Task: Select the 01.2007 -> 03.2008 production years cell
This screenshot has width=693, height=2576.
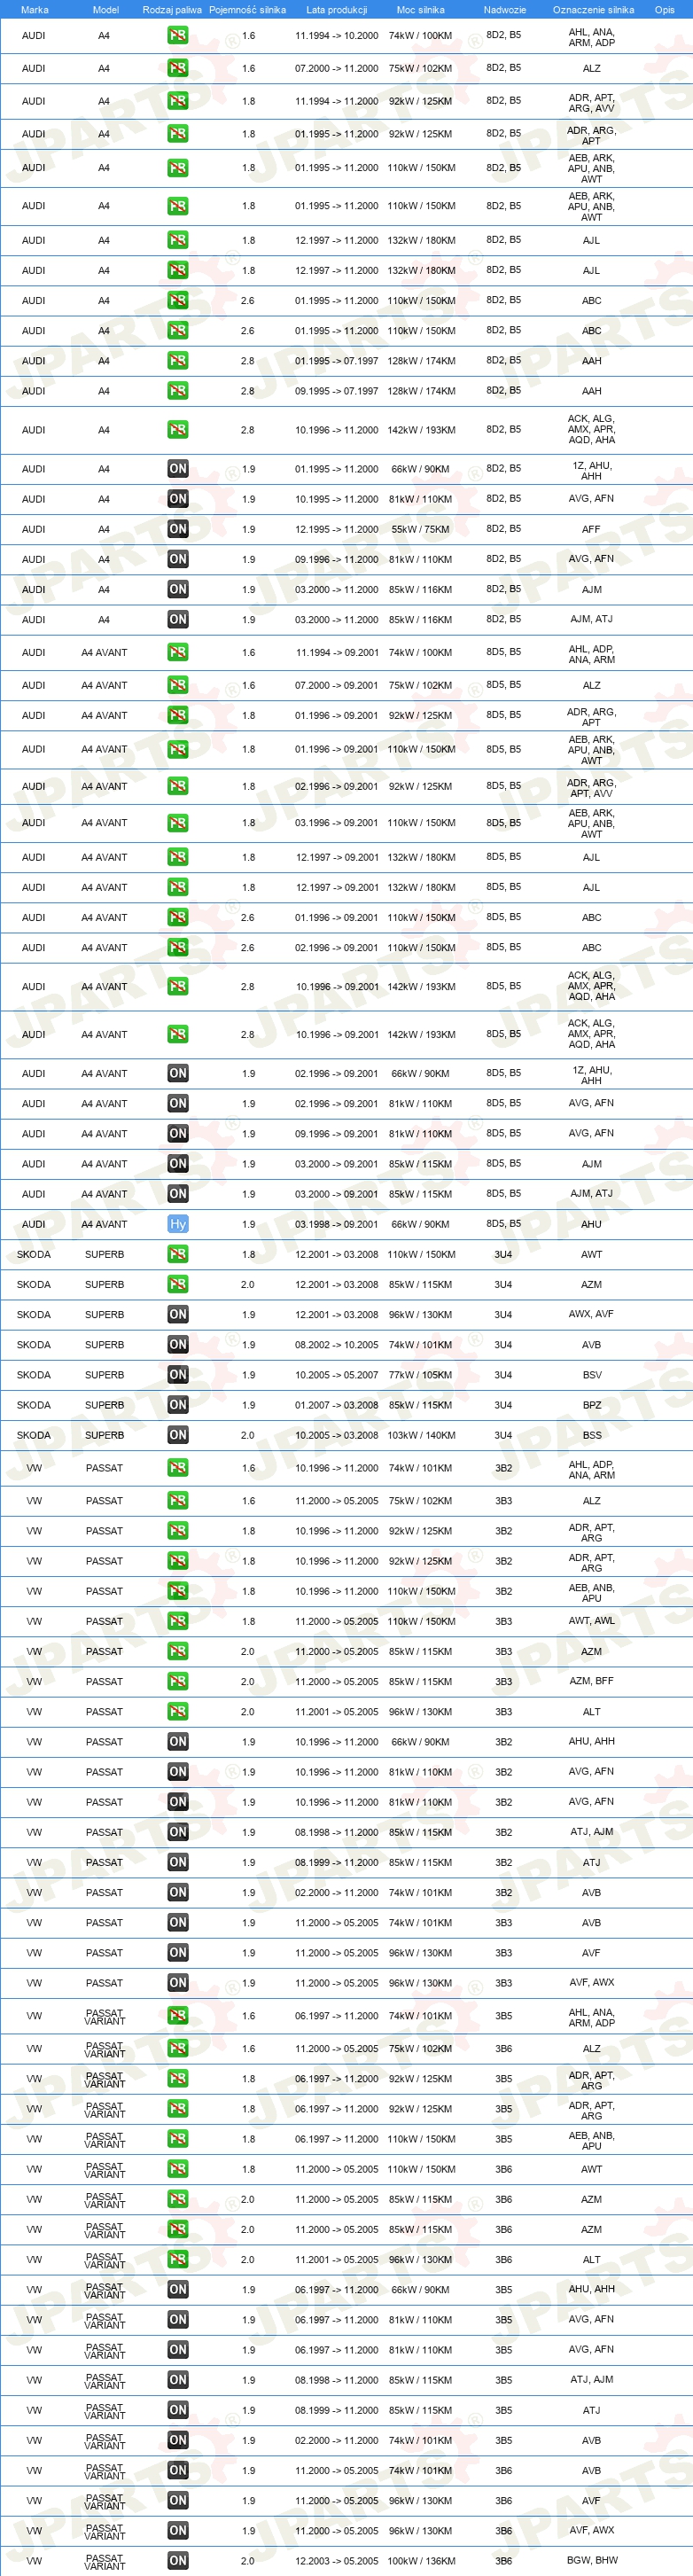Action: tap(336, 1405)
